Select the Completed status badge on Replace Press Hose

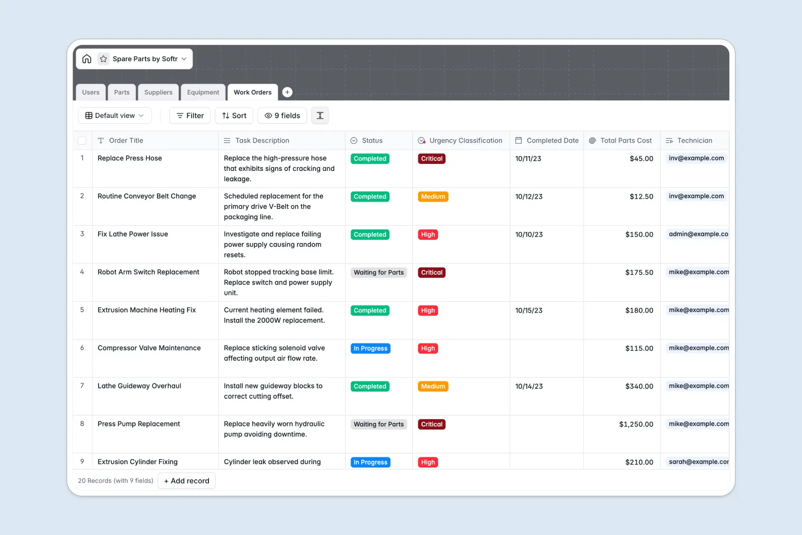pos(369,159)
